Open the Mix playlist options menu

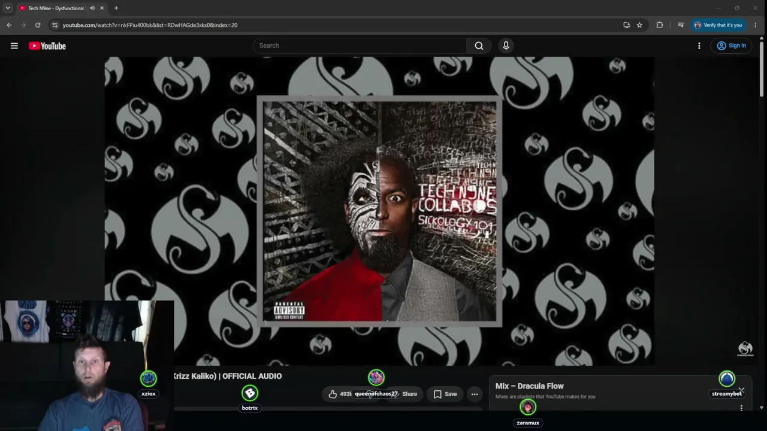point(741,408)
